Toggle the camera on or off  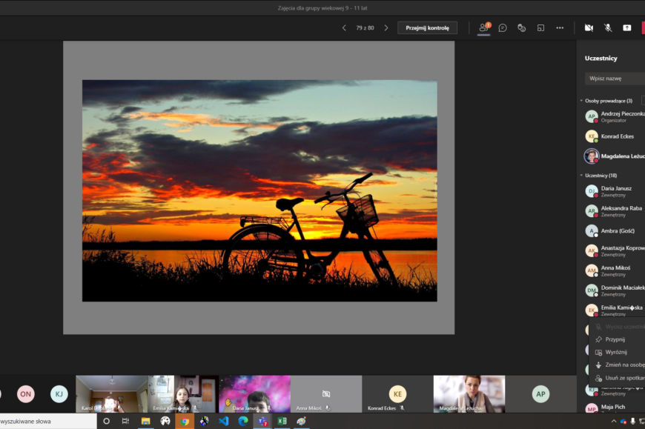[589, 28]
